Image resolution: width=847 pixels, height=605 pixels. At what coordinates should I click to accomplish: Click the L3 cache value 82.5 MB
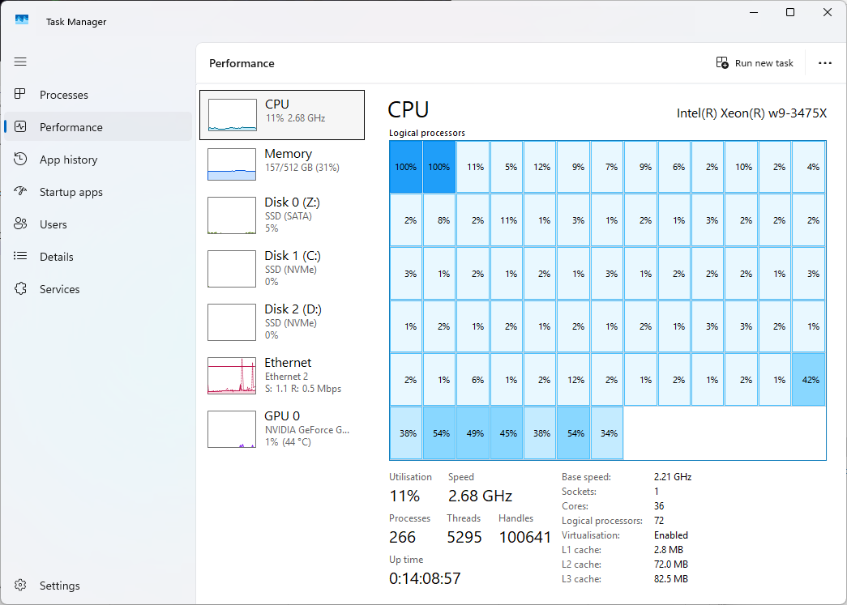671,579
